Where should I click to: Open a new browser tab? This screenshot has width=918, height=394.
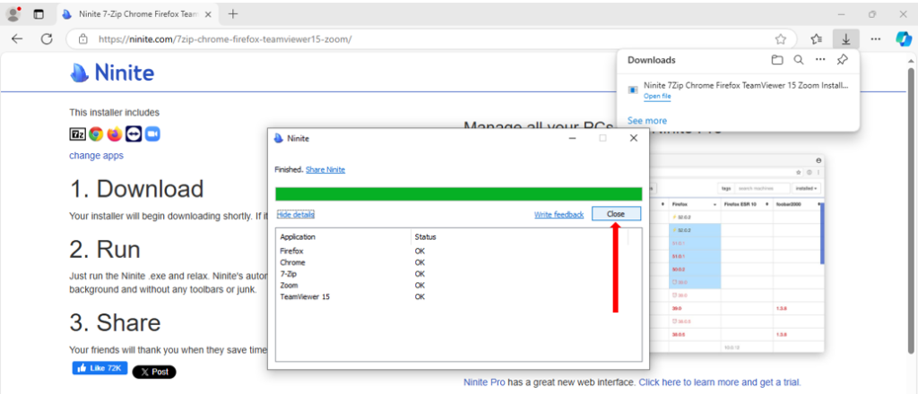point(233,13)
